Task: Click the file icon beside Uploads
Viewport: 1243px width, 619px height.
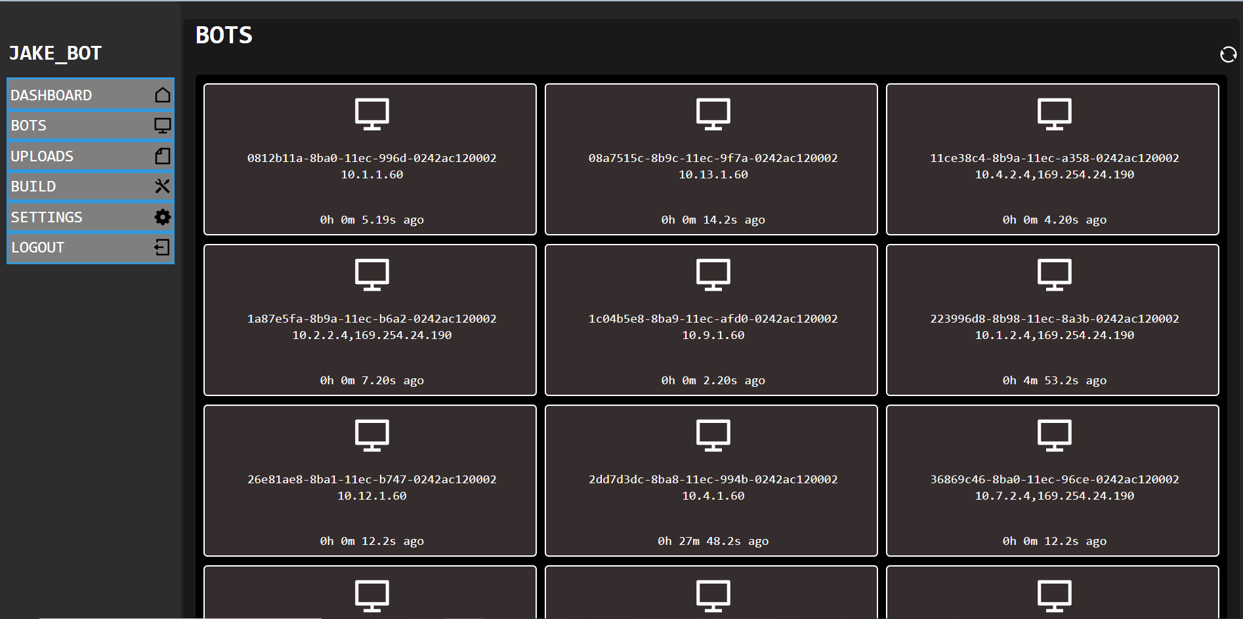Action: [x=162, y=156]
